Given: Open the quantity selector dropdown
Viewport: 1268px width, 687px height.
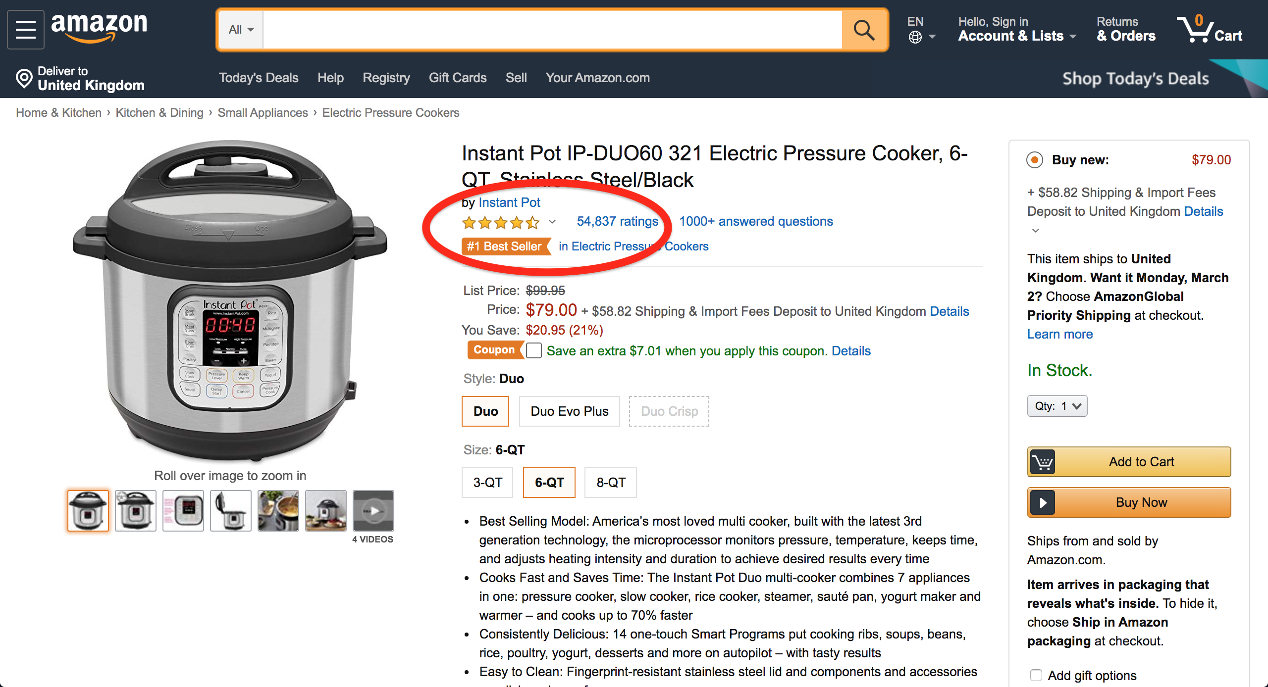Looking at the screenshot, I should [1057, 405].
